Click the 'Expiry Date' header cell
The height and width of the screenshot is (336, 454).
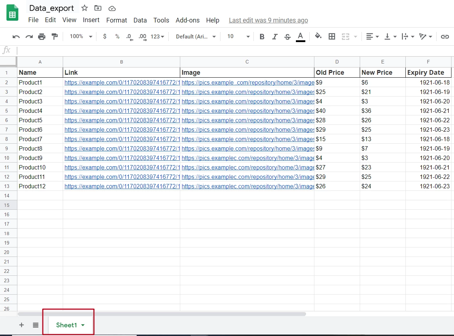coord(428,73)
